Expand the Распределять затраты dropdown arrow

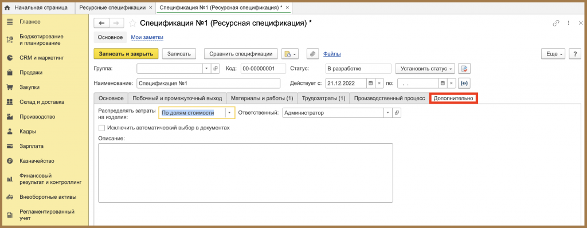pos(229,113)
